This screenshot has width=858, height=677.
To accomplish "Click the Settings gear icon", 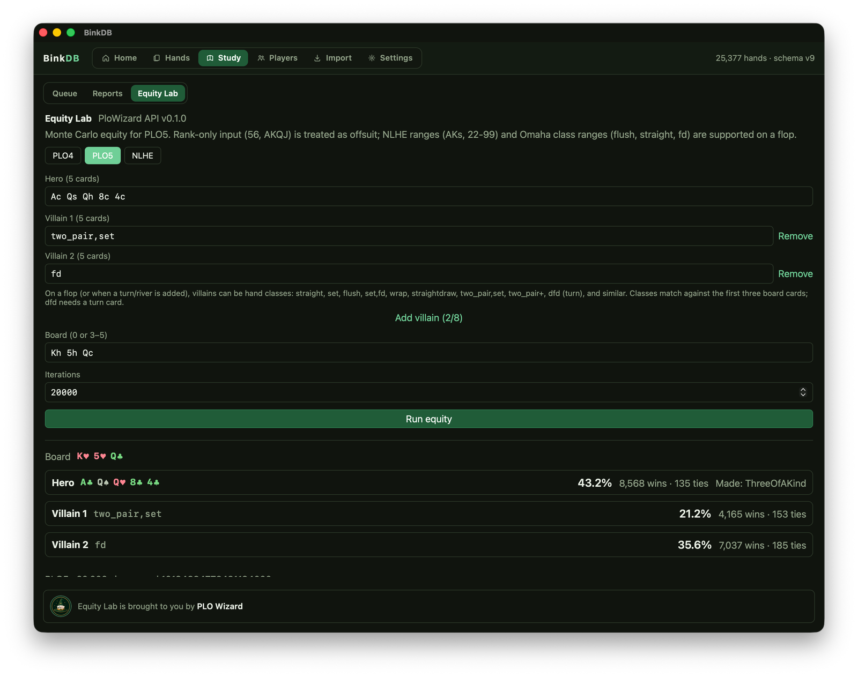I will point(372,58).
